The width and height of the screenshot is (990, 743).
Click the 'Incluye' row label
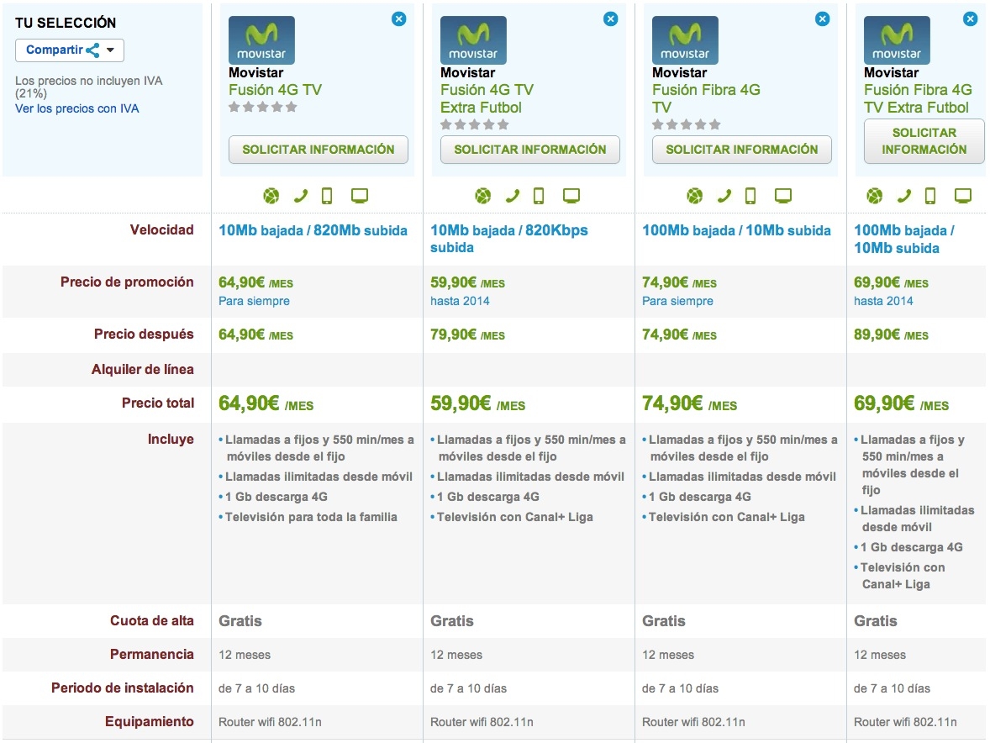coord(171,439)
